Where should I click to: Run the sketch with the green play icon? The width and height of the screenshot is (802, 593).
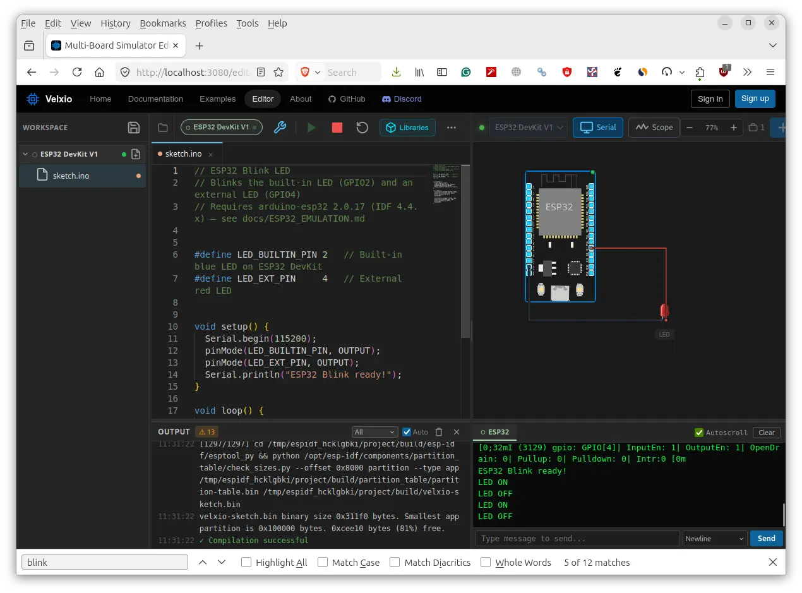[311, 127]
